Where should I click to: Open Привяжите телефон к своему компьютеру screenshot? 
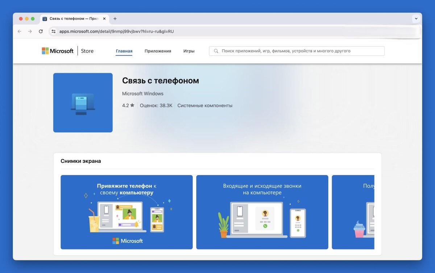coord(127,212)
